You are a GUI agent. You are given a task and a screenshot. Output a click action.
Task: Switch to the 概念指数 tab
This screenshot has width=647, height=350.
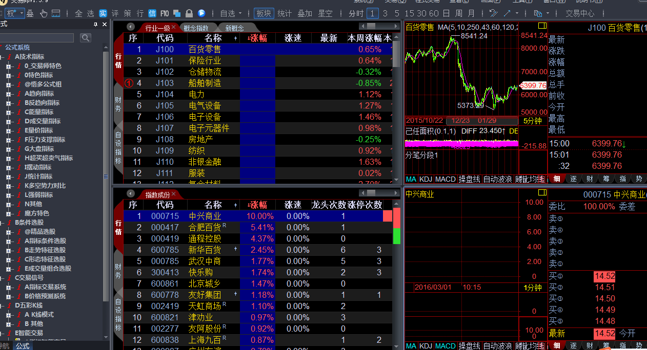point(196,28)
